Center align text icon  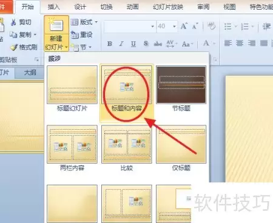click(240, 43)
